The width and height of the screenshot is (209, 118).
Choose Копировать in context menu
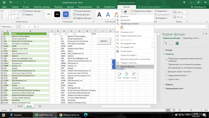click(135, 20)
